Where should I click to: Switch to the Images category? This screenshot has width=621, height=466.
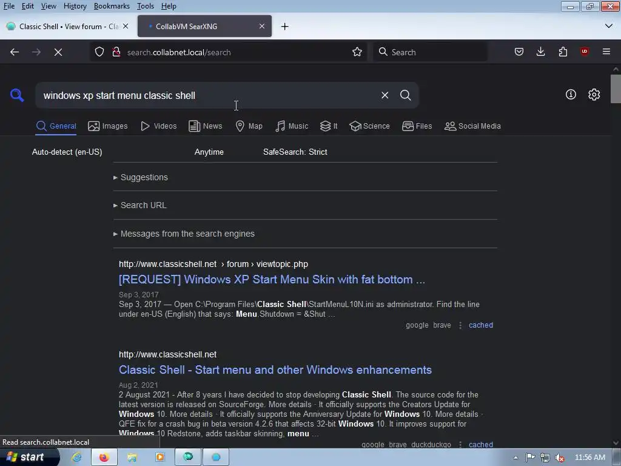tap(108, 126)
